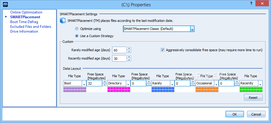Click the OK button
Image resolution: width=271 pixels, height=123 pixels.
click(234, 114)
